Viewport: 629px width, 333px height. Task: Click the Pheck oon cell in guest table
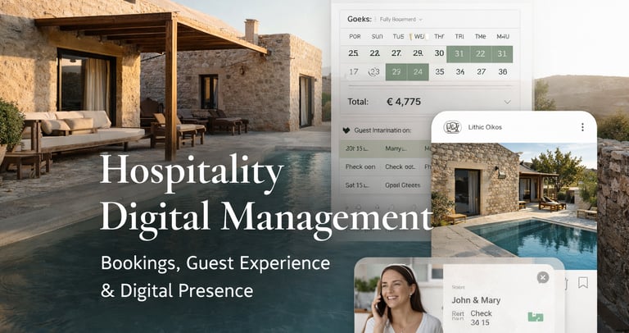(360, 166)
